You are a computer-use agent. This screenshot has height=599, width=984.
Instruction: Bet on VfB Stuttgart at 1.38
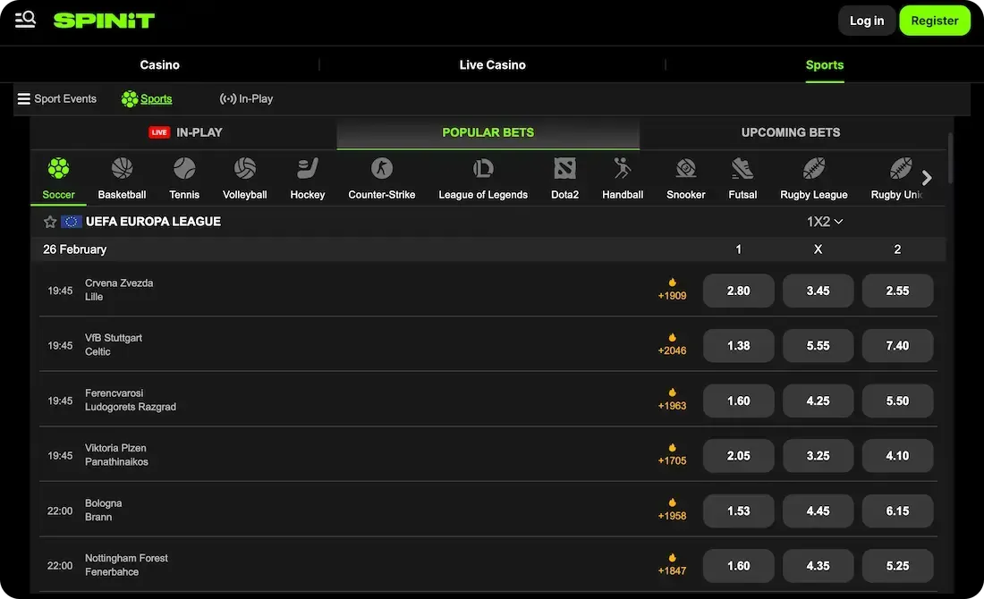coord(739,346)
